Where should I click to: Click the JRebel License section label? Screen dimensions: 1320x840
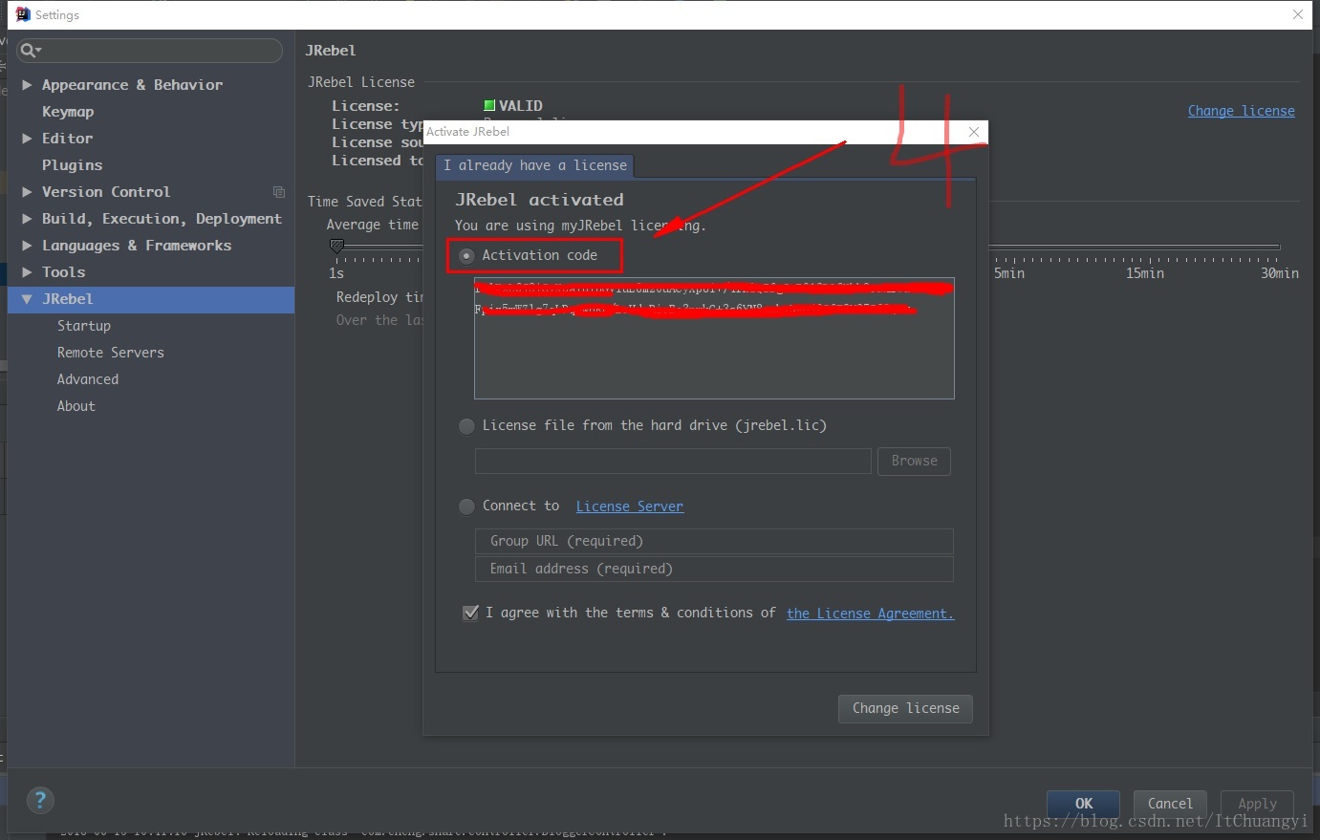361,82
